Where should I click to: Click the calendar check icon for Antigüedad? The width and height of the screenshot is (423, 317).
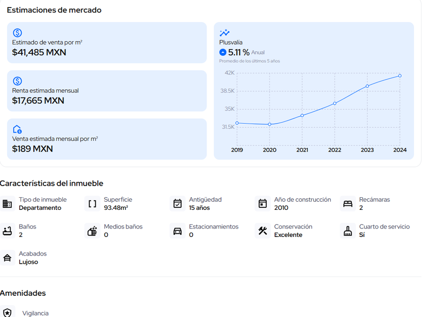pyautogui.click(x=177, y=204)
